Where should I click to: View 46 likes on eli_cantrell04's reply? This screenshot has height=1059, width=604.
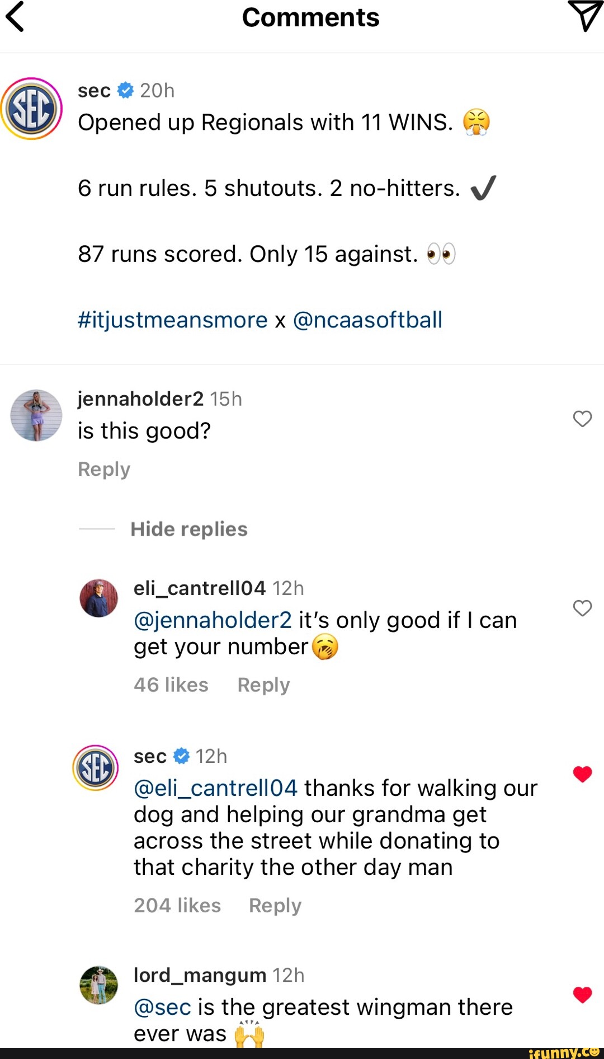[x=171, y=685]
